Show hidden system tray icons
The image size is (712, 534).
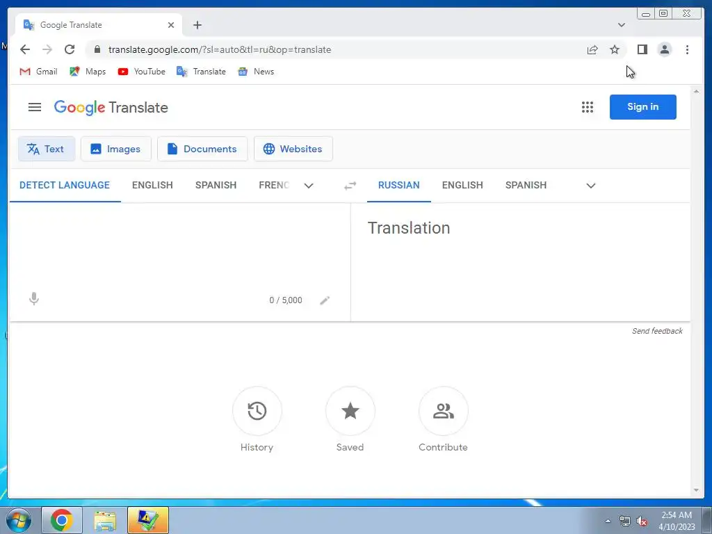pyautogui.click(x=608, y=521)
